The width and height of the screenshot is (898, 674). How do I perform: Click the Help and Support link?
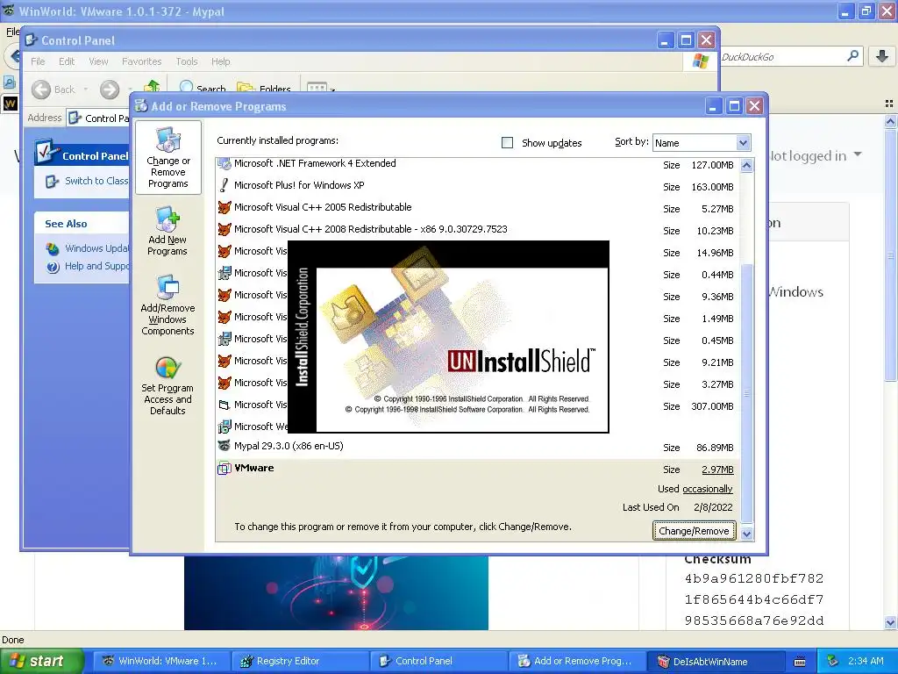[96, 266]
